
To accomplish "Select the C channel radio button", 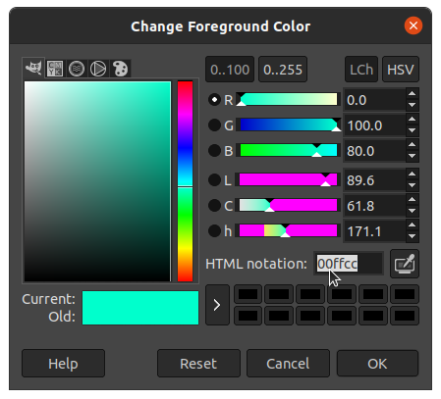I will (x=214, y=206).
